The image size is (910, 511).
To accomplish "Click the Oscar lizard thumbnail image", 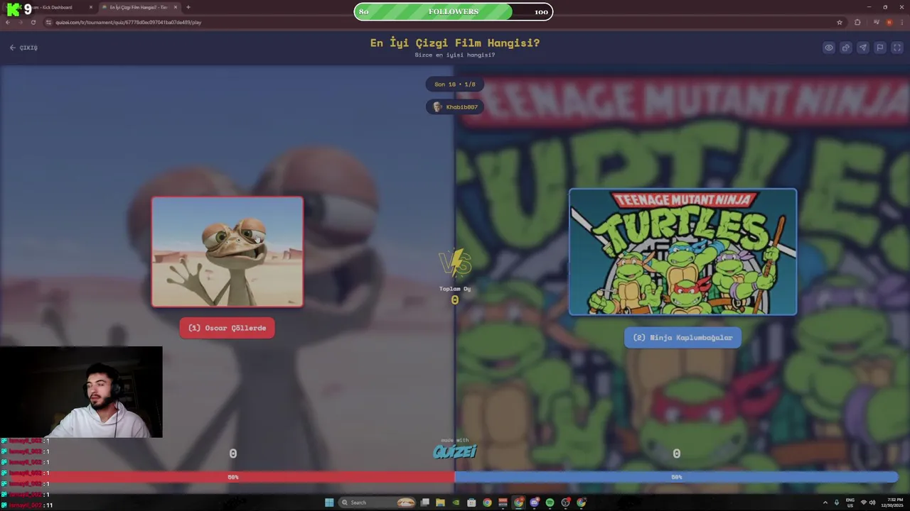I will [x=227, y=252].
